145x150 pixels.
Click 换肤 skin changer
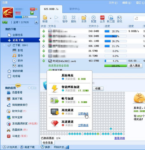(46, 147)
